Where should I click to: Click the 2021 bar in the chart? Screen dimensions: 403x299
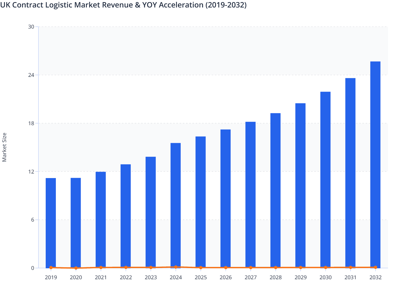[100, 219]
